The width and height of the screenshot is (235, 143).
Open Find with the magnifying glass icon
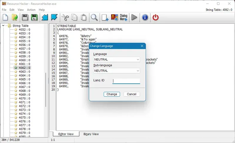click(x=94, y=17)
